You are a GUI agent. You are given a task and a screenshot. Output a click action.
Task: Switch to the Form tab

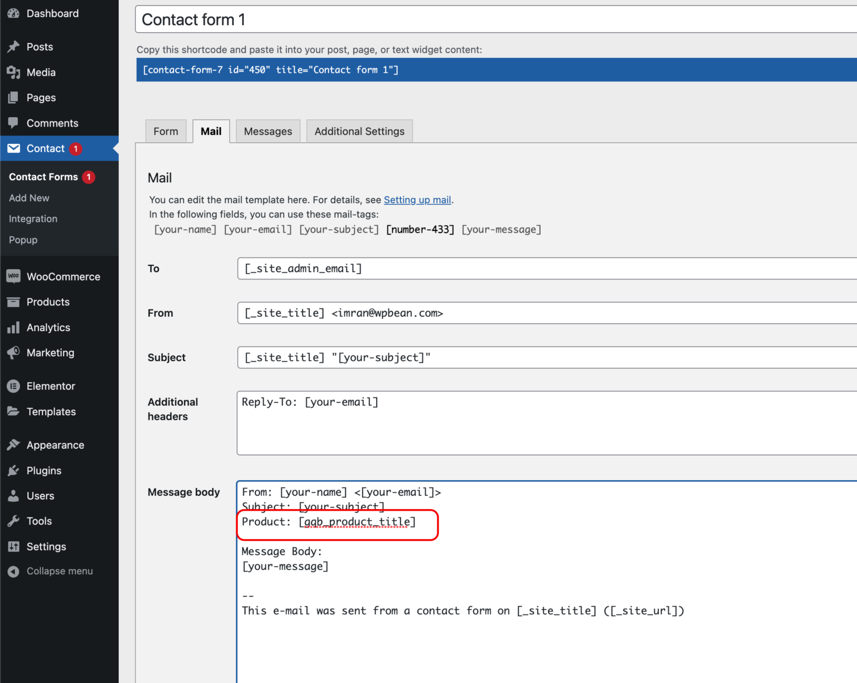[165, 131]
